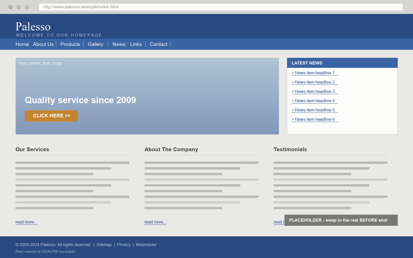Open the Links nav item

click(x=136, y=44)
